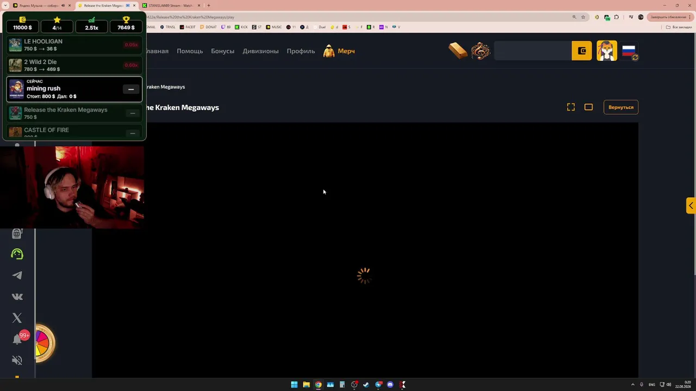The width and height of the screenshot is (696, 391).
Task: Open the support headset icon in sidebar
Action: pos(17,254)
